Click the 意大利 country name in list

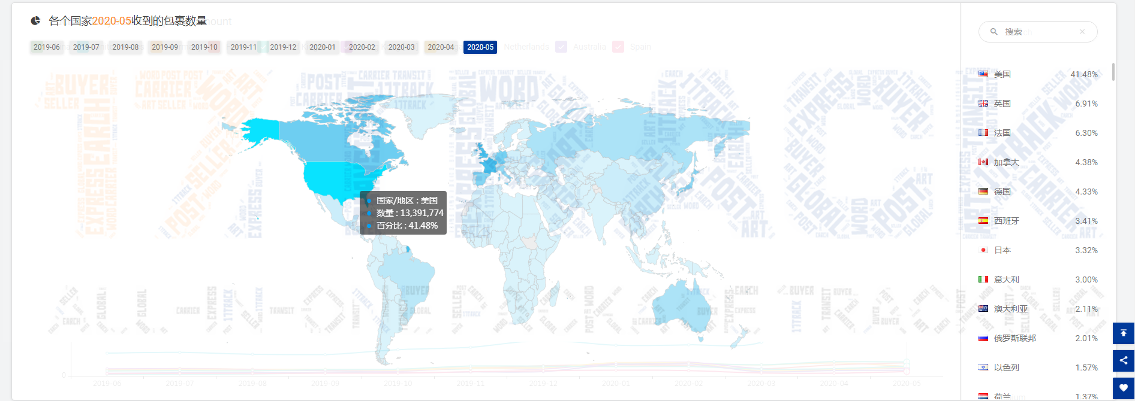1007,280
